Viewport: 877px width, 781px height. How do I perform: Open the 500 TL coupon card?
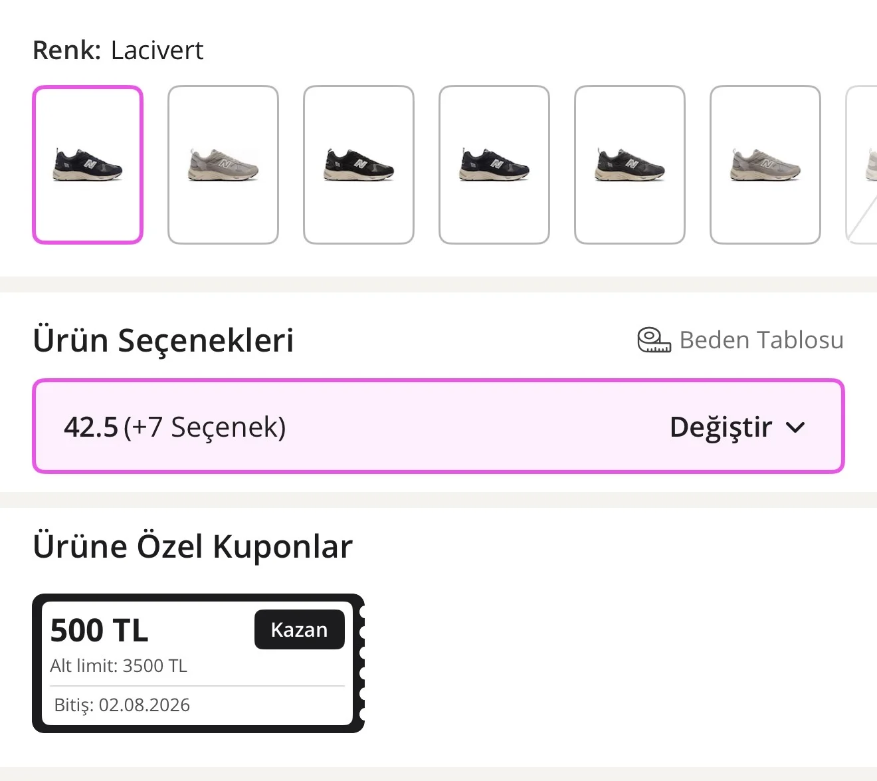pos(198,663)
